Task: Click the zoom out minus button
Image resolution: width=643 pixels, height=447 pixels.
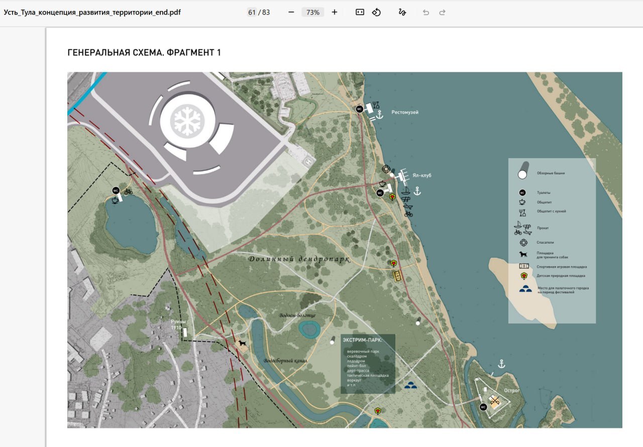Action: coord(291,12)
